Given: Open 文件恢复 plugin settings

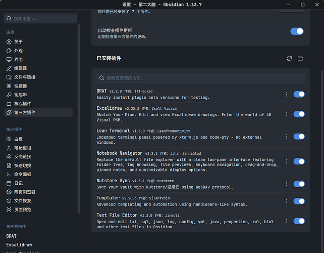Looking at the screenshot, I should [38, 201].
